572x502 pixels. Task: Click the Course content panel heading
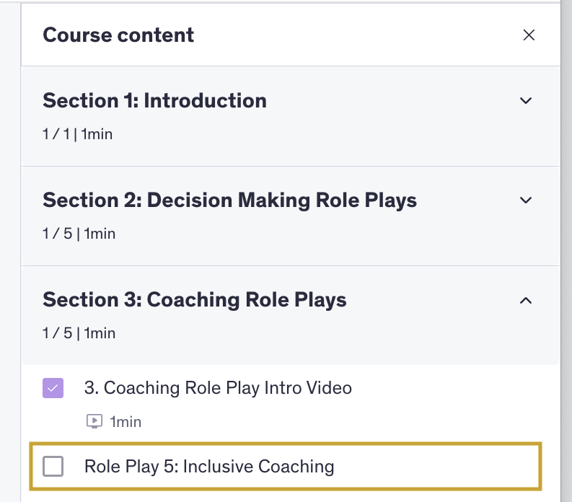[x=118, y=35]
